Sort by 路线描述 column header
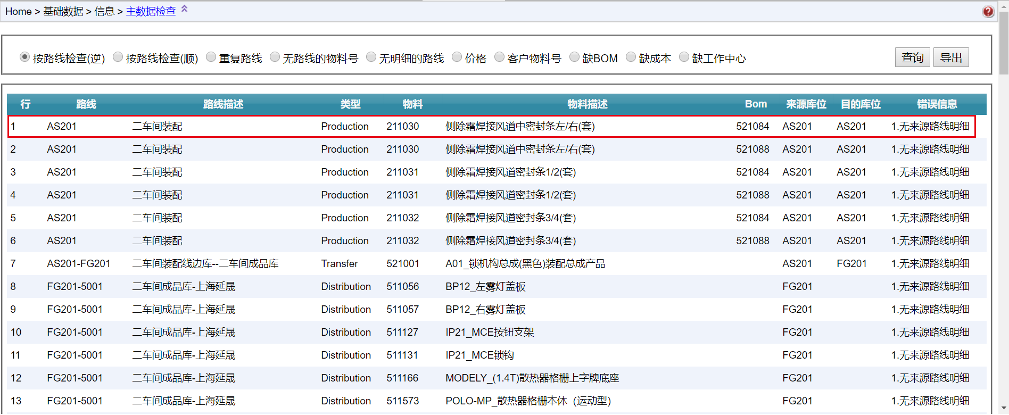 pyautogui.click(x=224, y=104)
